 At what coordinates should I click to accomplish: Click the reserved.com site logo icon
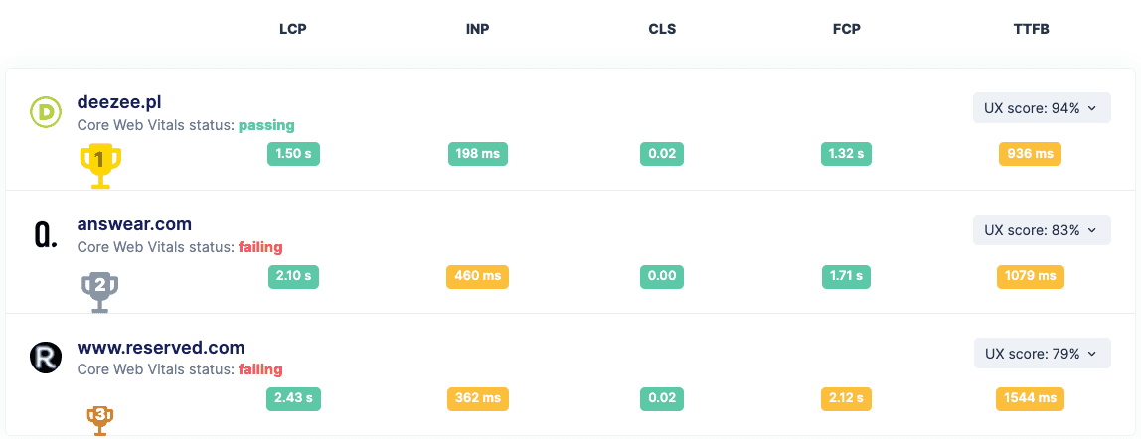[x=45, y=357]
